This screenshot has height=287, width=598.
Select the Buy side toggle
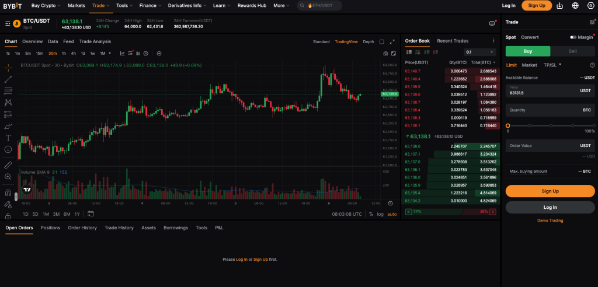528,51
